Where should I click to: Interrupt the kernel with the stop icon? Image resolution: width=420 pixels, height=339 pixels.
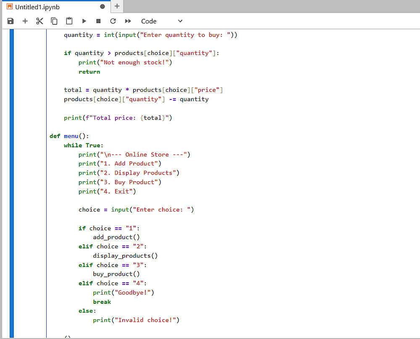coord(98,21)
